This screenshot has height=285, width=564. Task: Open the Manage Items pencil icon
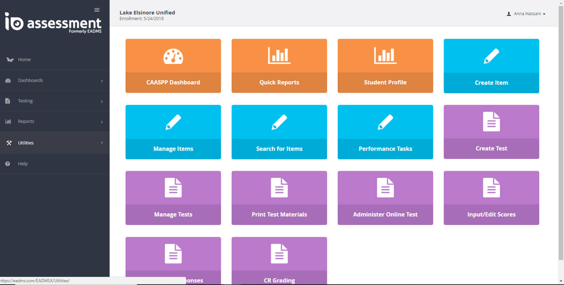point(173,122)
